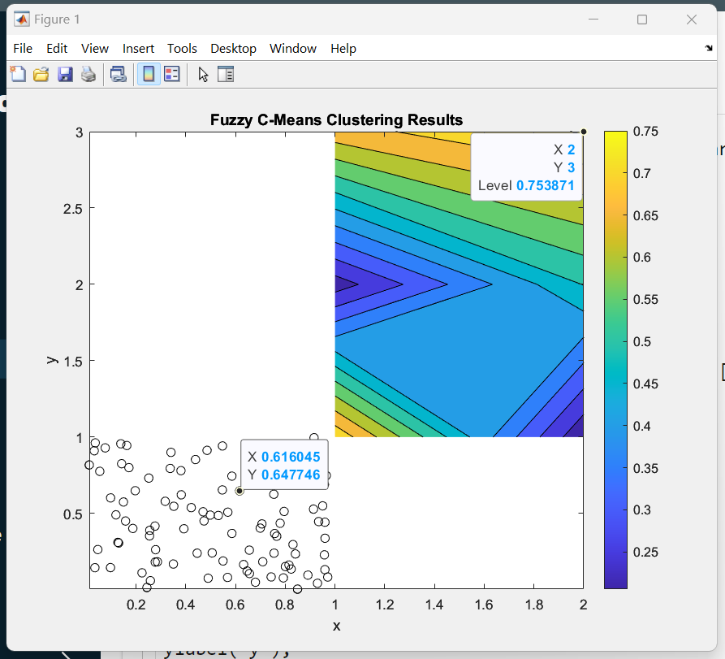Click the colorbar tick label 0.25
Viewport: 725px width, 659px height.
645,552
